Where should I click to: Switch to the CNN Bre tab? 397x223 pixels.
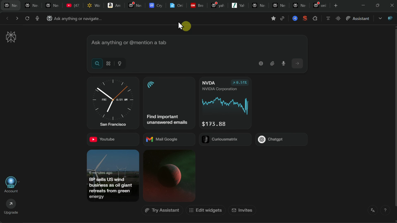coord(197,6)
